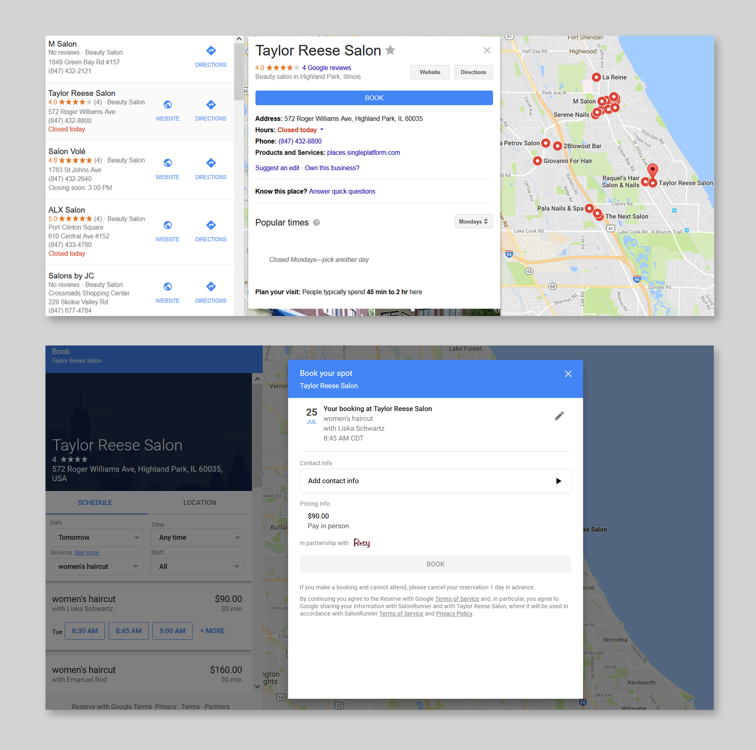This screenshot has height=750, width=756.
Task: Switch to the SCHEDULE tab
Action: 95,502
